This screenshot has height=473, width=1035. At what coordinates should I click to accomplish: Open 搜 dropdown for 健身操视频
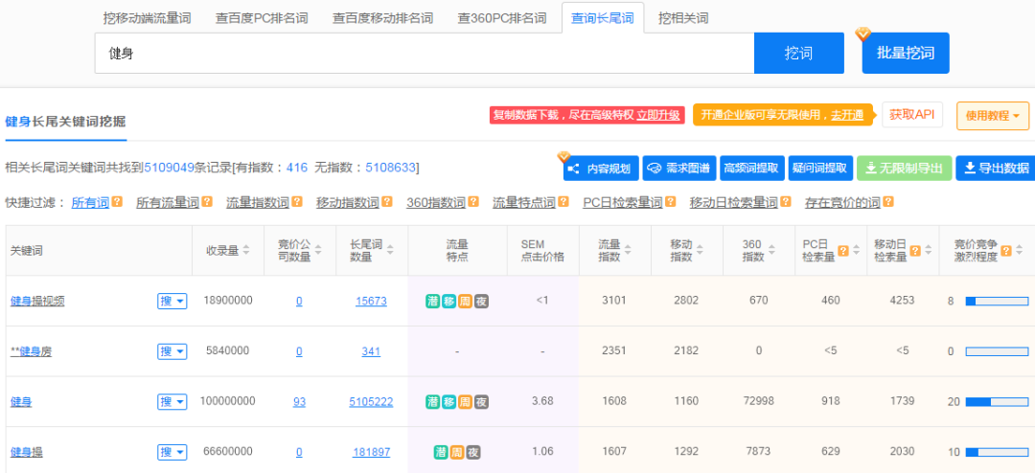pyautogui.click(x=172, y=301)
